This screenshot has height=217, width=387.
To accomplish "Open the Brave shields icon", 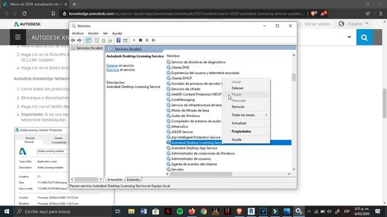I will coord(314,13).
